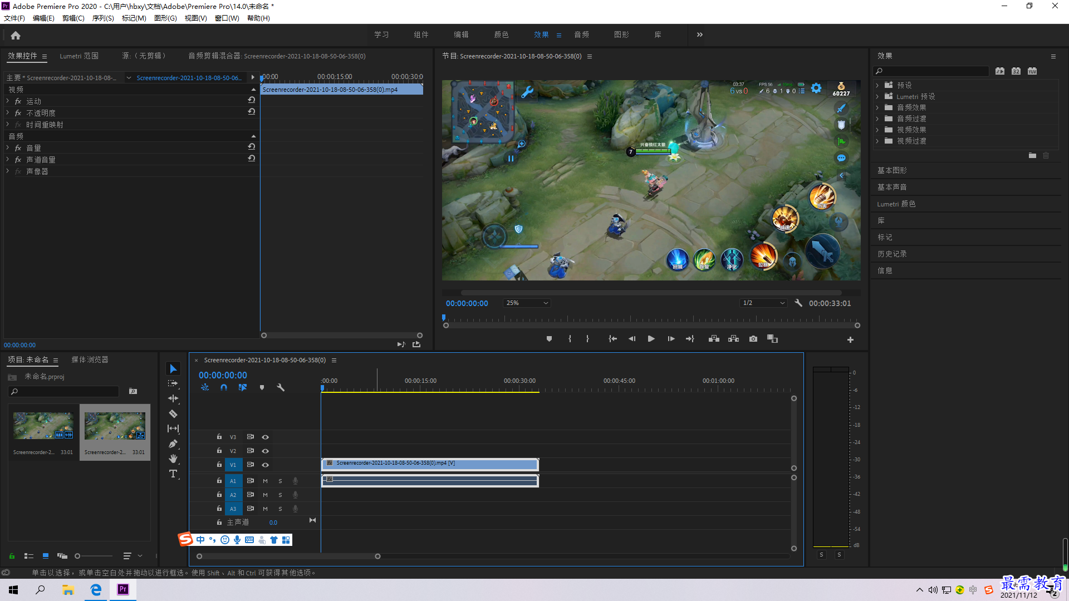Expand the 预设 effects folder

click(877, 85)
